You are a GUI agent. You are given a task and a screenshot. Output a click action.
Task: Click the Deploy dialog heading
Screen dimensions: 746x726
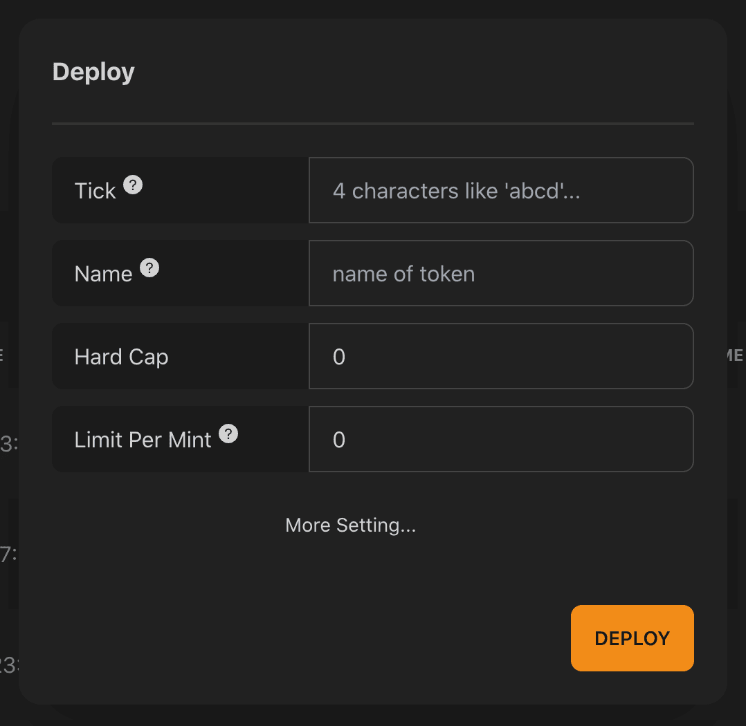click(x=93, y=72)
